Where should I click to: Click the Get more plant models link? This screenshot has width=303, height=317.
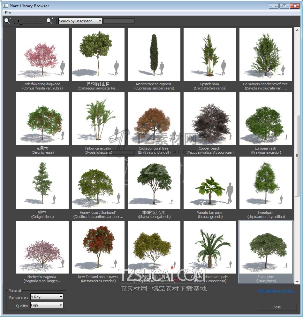276,290
